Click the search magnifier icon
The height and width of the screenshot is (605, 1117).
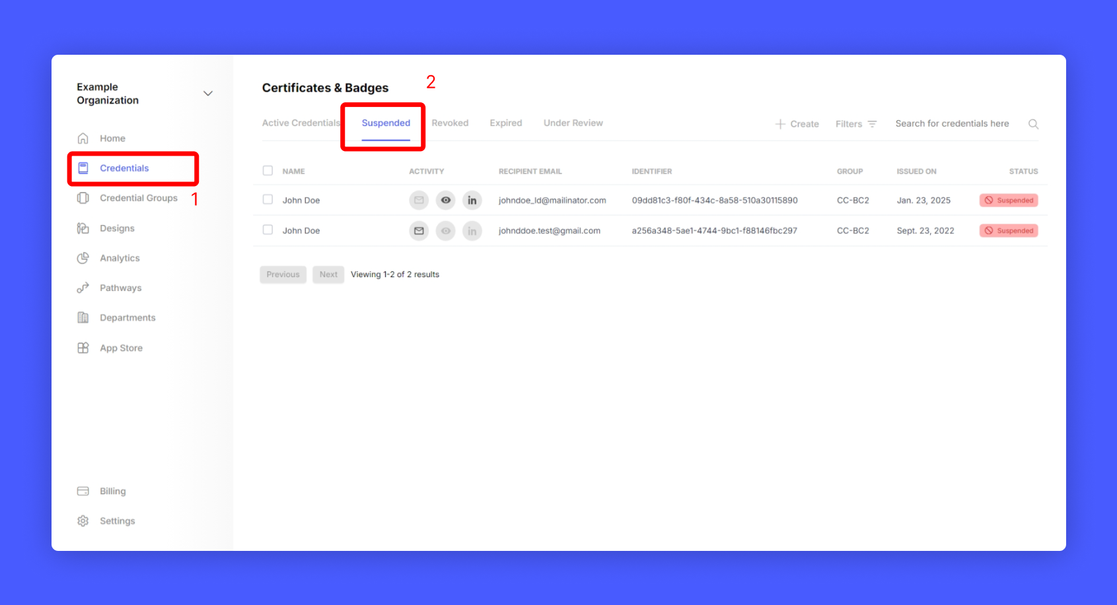pos(1033,124)
